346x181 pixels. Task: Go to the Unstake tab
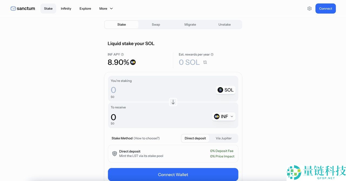pyautogui.click(x=224, y=25)
